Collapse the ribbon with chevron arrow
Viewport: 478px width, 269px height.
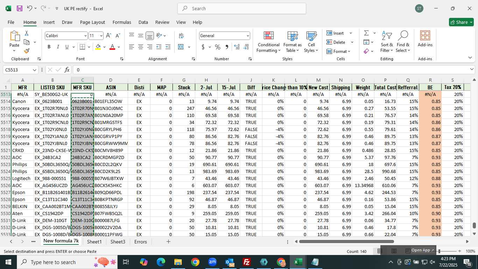coord(470,57)
